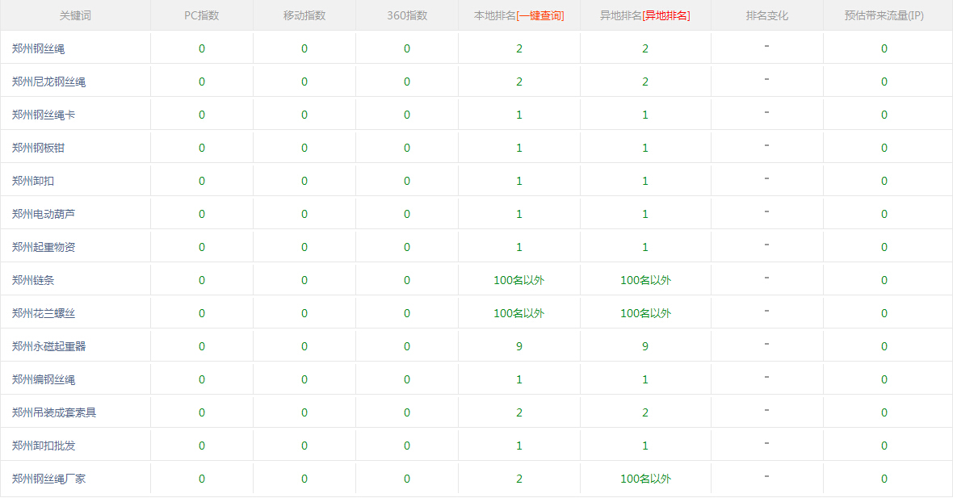Click the red 异地排名 link in brackets
The height and width of the screenshot is (498, 953).
pyautogui.click(x=665, y=15)
